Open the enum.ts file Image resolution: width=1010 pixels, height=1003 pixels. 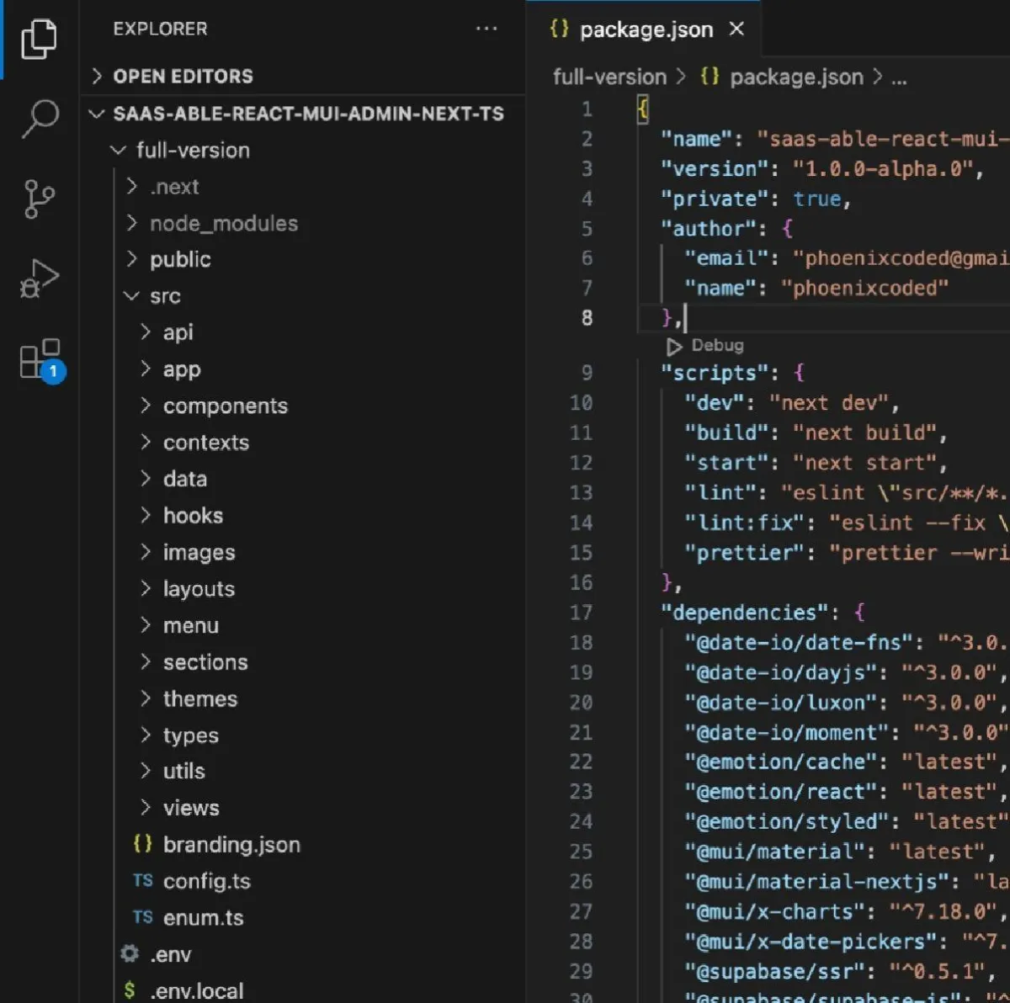pos(203,917)
